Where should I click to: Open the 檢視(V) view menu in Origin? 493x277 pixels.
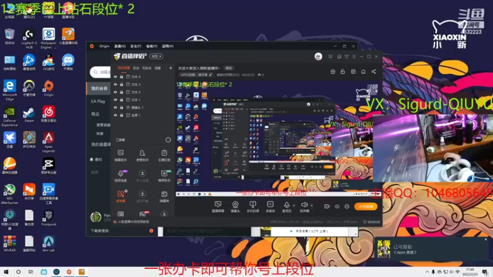(x=152, y=46)
